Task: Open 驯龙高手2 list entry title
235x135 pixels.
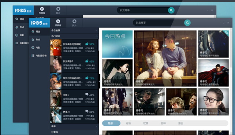Action: pos(68,61)
